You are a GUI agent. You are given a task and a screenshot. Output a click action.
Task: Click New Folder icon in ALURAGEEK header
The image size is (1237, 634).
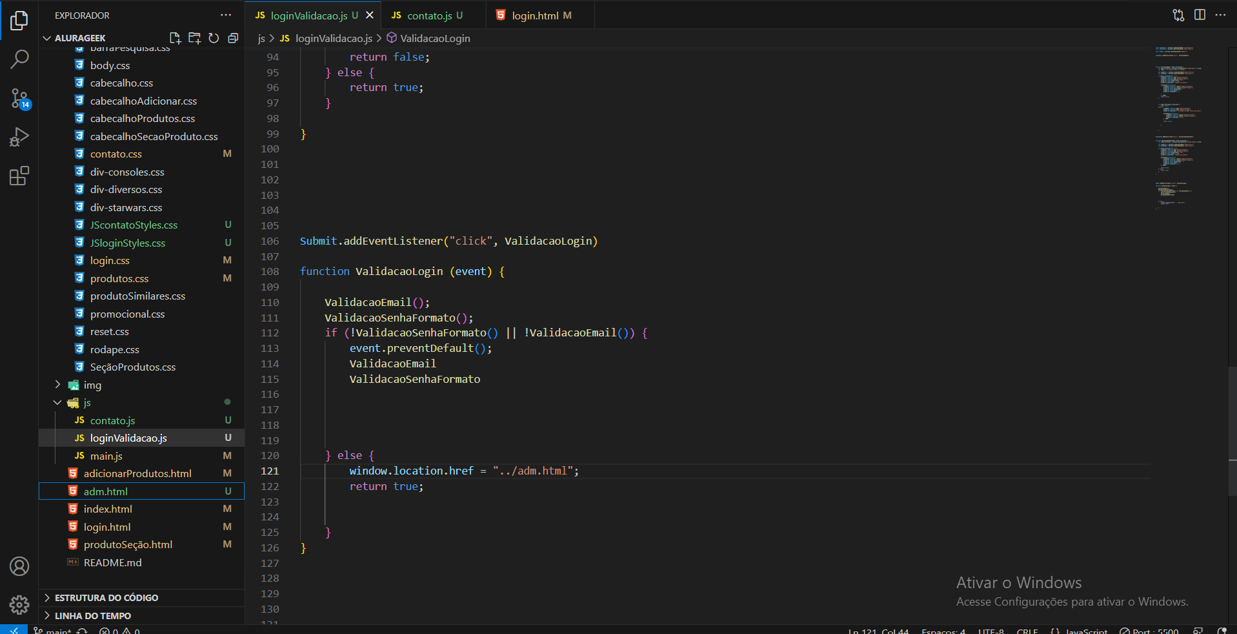[x=194, y=38]
